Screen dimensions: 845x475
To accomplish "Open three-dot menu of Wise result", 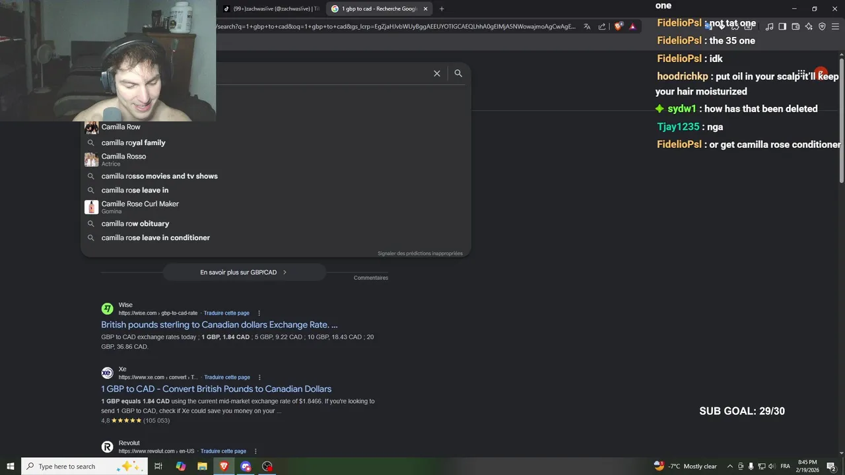I will tap(259, 313).
